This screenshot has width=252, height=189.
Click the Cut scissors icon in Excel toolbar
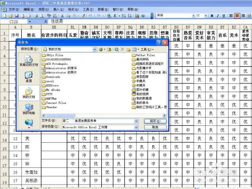tap(62, 16)
